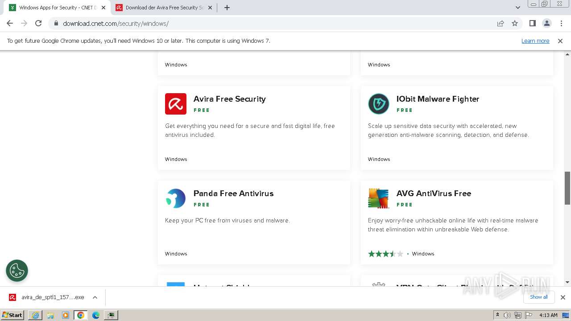Reload the page with the refresh icon
Viewport: 571px width, 321px height.
[38, 23]
